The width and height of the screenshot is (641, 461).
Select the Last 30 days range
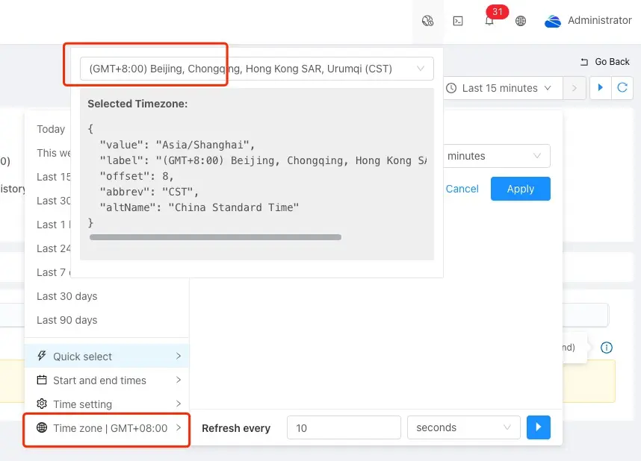coord(67,296)
